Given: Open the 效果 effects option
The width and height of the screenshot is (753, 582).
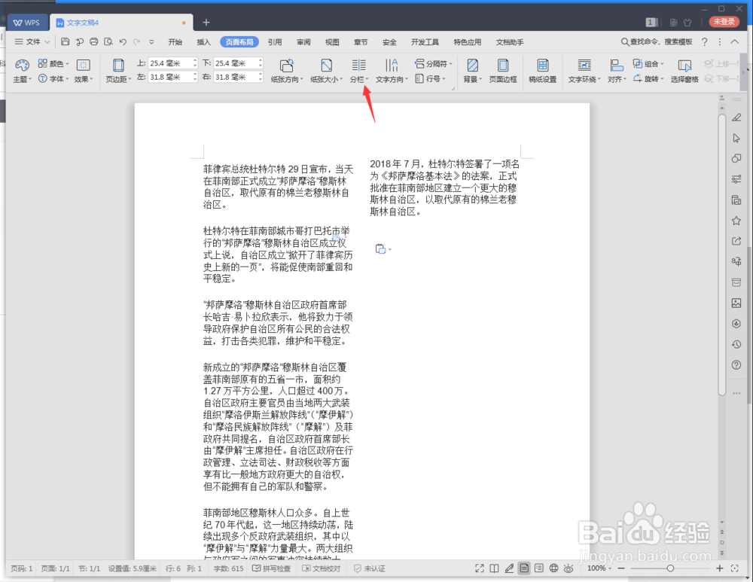Looking at the screenshot, I should click(83, 71).
